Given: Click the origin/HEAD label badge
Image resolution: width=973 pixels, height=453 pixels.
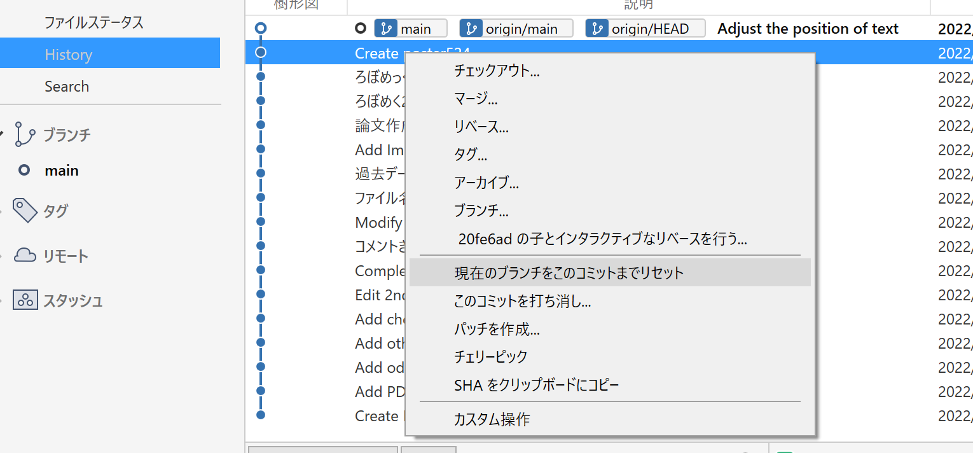Looking at the screenshot, I should pyautogui.click(x=645, y=29).
